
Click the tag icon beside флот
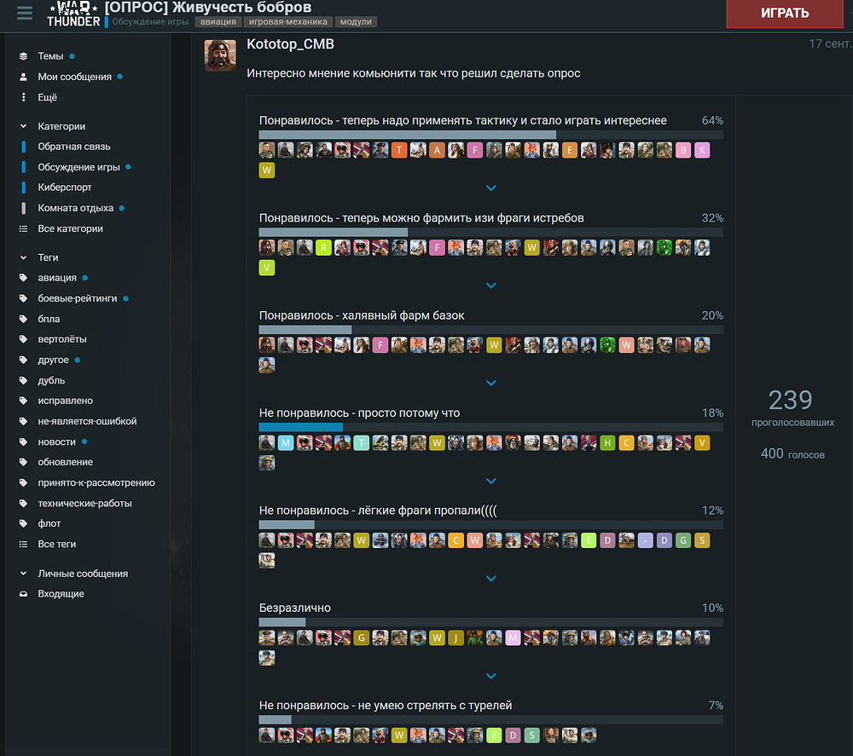(x=23, y=523)
